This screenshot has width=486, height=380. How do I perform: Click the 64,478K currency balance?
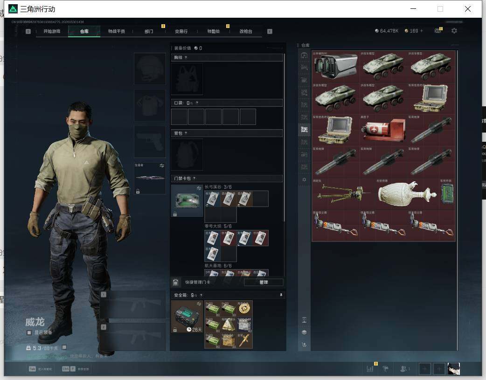(387, 31)
